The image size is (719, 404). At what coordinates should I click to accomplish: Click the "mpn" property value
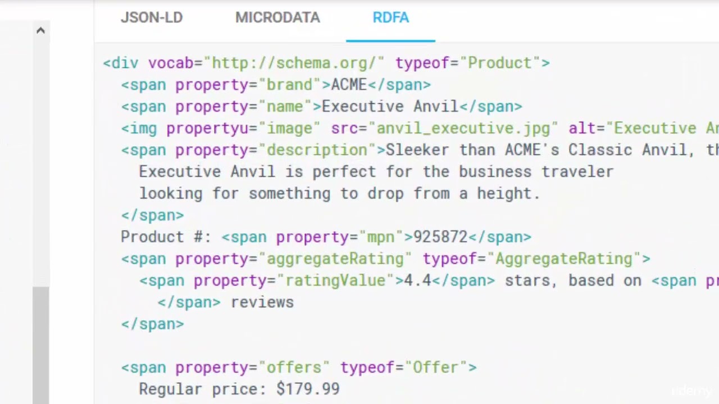(386, 237)
